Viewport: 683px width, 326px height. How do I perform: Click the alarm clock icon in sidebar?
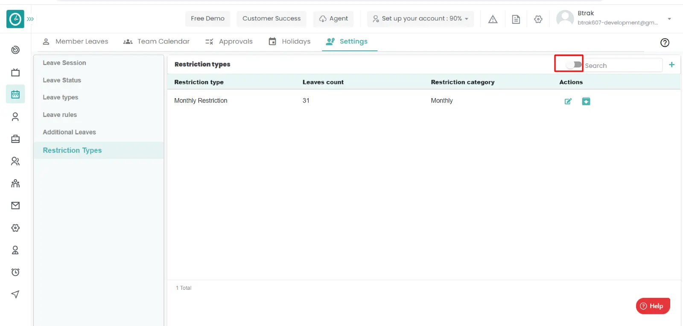15,272
